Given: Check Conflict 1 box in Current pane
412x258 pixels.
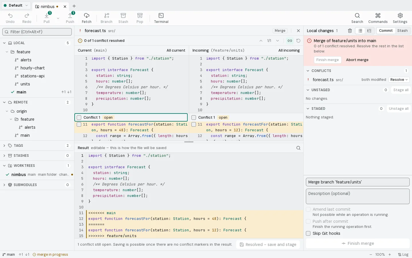Looking at the screenshot, I should (x=79, y=118).
